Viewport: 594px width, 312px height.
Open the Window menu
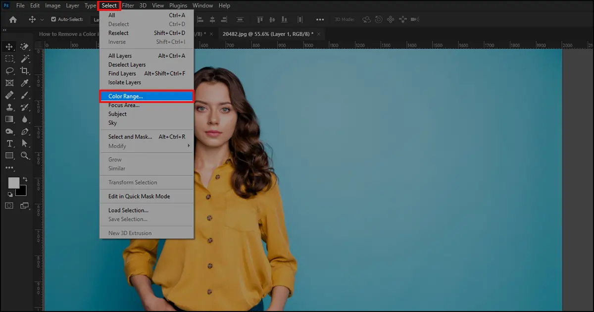click(202, 5)
